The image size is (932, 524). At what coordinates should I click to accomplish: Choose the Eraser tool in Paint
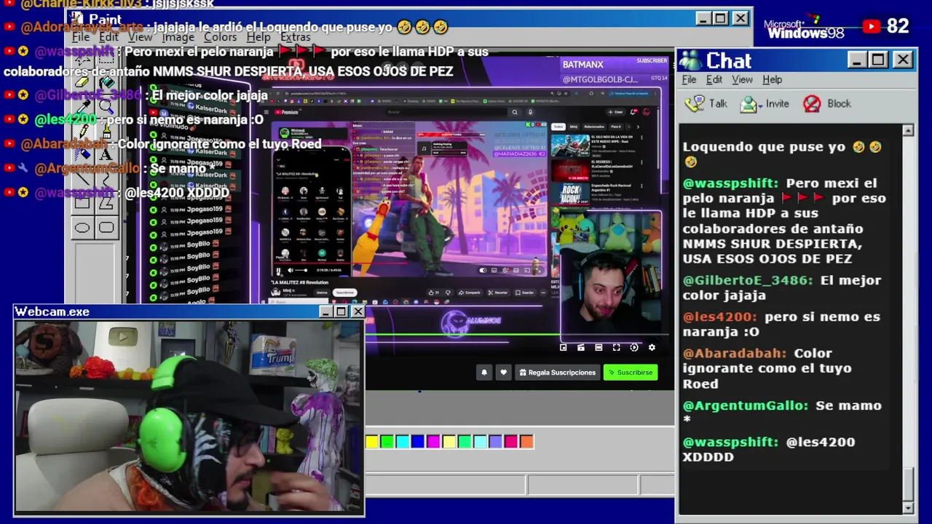coord(82,82)
